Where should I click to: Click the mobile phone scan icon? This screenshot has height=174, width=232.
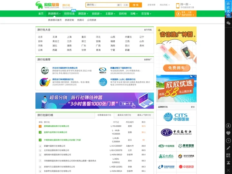[x=178, y=5]
